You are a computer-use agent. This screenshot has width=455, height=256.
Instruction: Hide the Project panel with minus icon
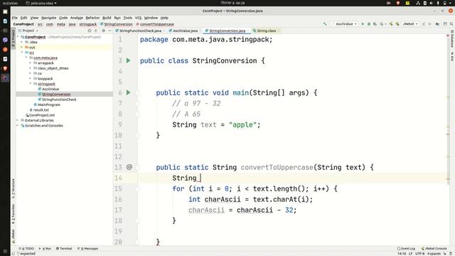click(x=109, y=31)
